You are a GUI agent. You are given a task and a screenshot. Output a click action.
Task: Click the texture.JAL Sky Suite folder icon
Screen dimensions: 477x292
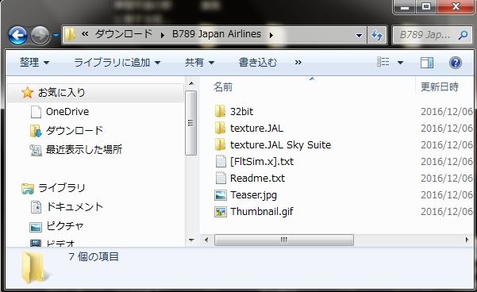click(221, 144)
